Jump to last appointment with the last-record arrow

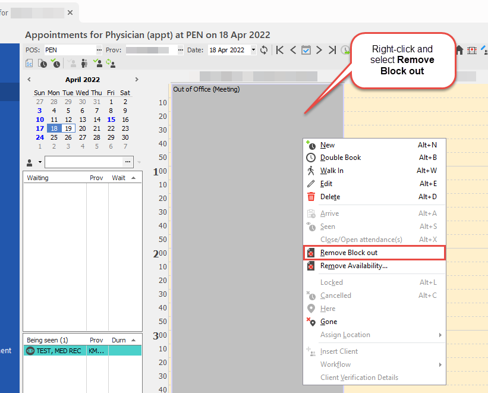click(333, 50)
